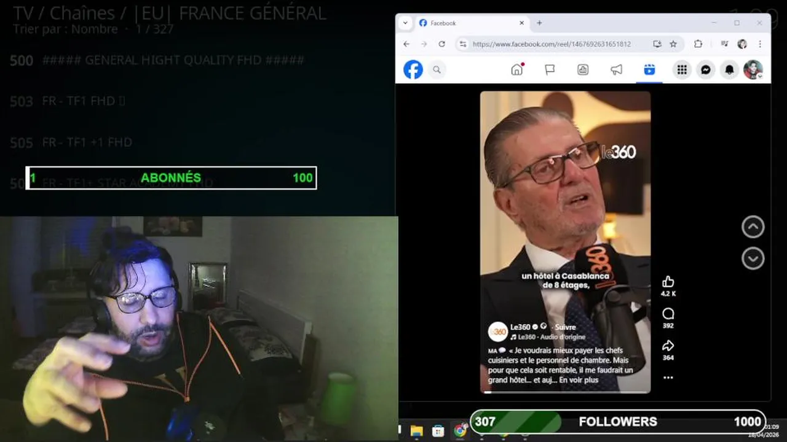This screenshot has height=442, width=787.
Task: Reload the Facebook page
Action: 441,44
